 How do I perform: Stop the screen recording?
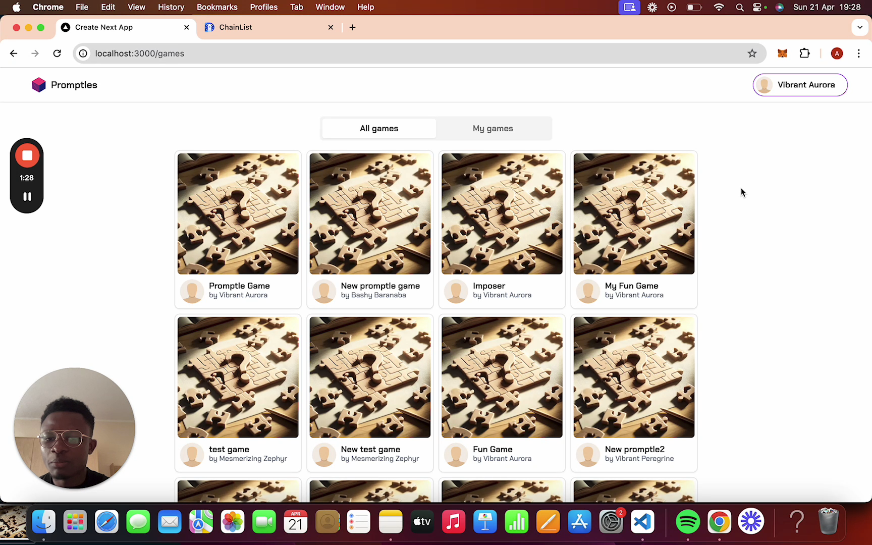coord(27,155)
